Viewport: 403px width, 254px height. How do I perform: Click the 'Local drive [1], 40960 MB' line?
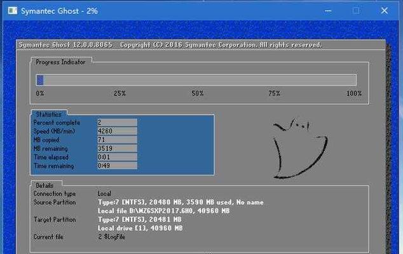tap(140, 228)
